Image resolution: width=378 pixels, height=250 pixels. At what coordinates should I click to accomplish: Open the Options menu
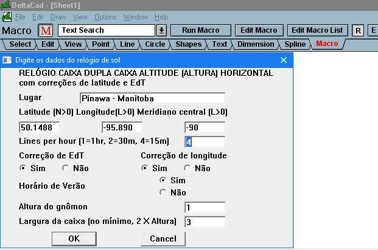pos(105,17)
